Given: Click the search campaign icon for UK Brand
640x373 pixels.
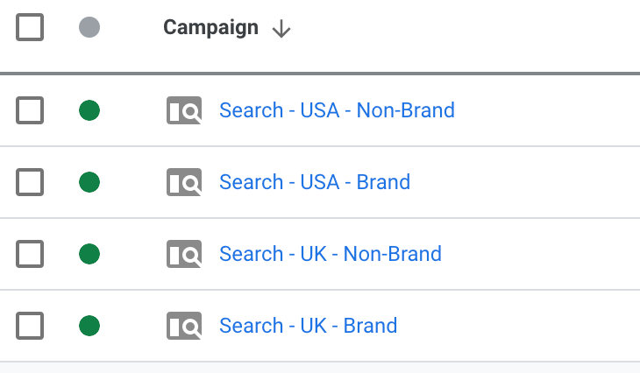Looking at the screenshot, I should pyautogui.click(x=184, y=326).
